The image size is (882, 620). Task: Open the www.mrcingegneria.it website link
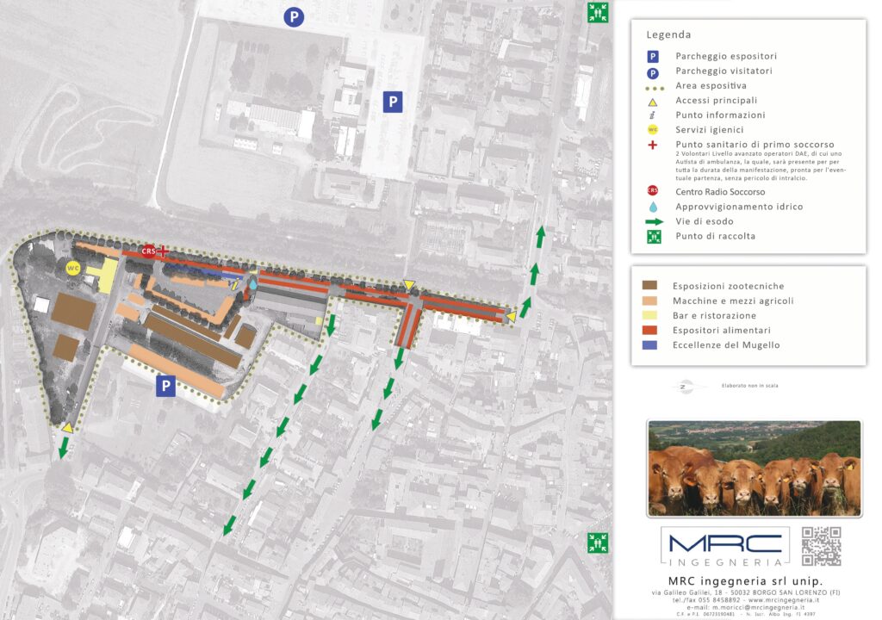[x=783, y=600]
